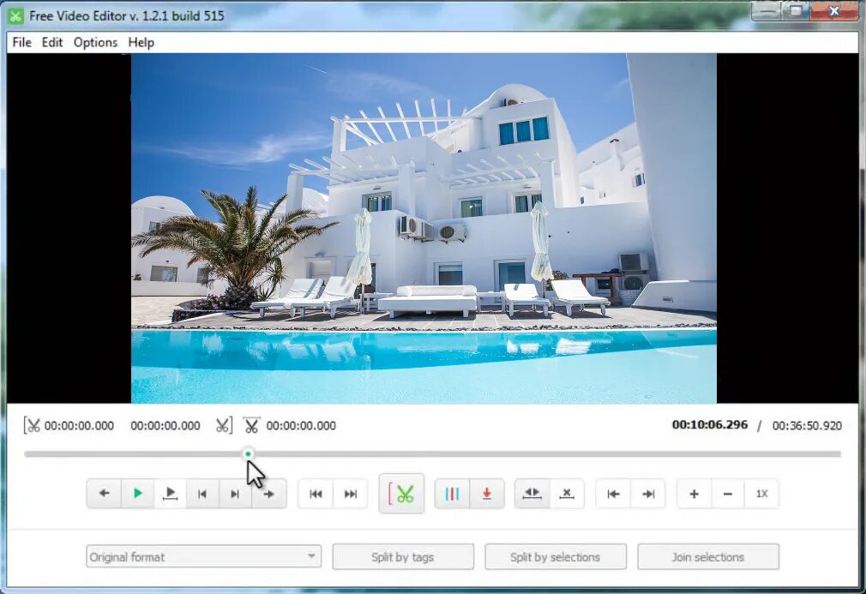The width and height of the screenshot is (866, 594).
Task: Click the double-arrow skip to previous button
Action: [x=316, y=494]
